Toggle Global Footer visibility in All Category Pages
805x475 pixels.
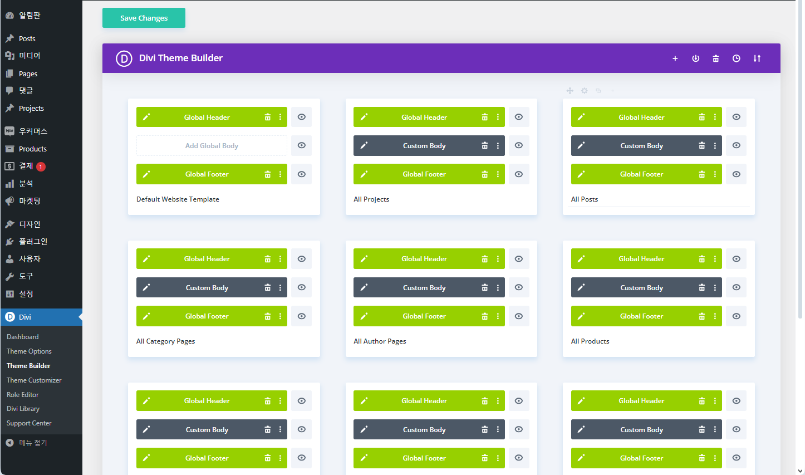[x=301, y=316]
